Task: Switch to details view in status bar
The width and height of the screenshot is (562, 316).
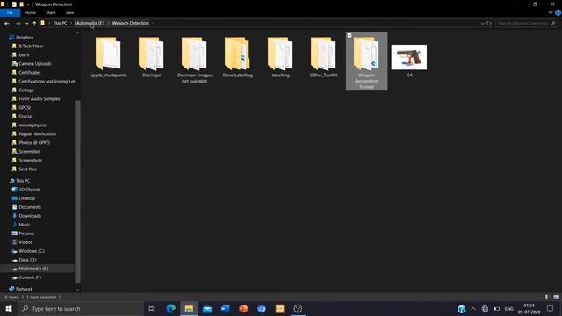Action: (x=546, y=297)
